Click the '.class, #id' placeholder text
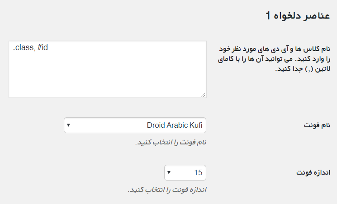 click(x=31, y=47)
